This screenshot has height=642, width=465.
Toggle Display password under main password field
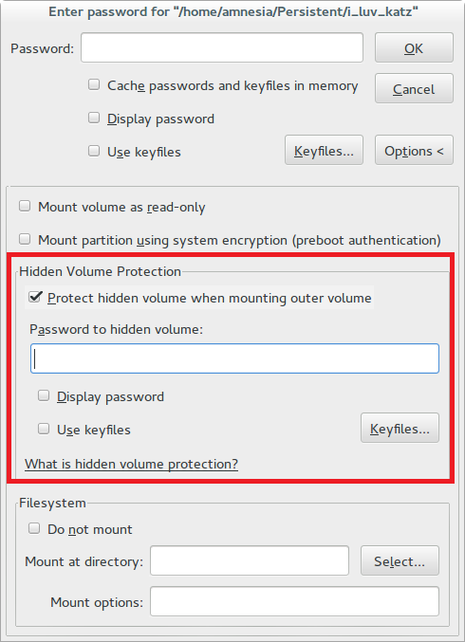click(94, 119)
